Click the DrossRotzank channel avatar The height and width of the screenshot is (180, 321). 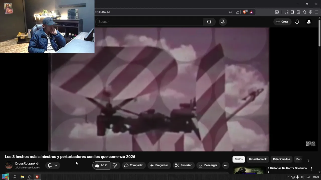click(x=9, y=165)
